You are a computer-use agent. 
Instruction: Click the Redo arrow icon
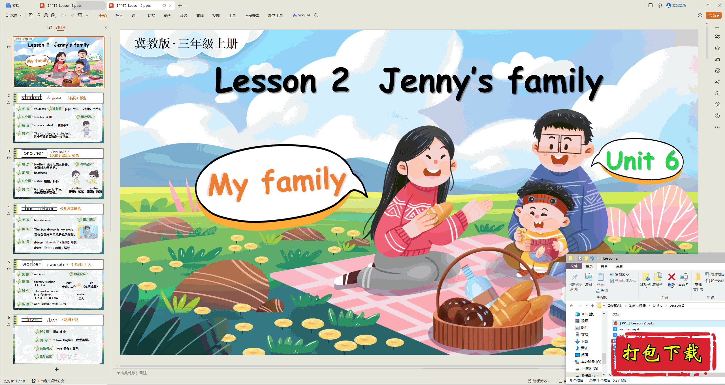click(72, 15)
